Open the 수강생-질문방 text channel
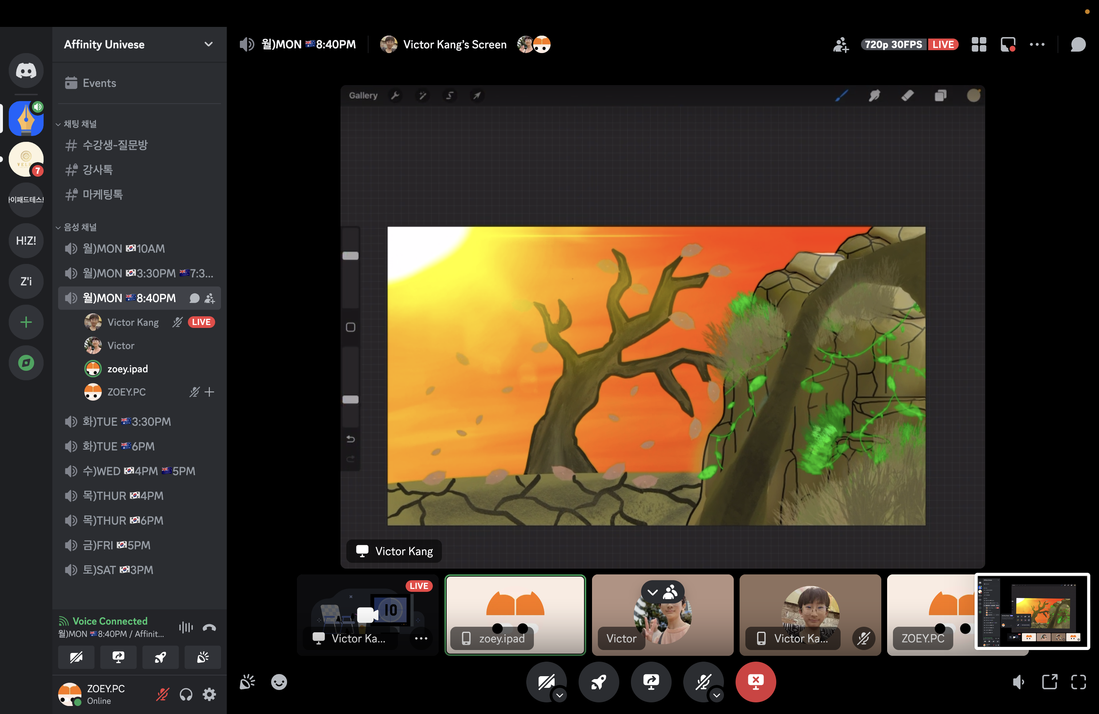The width and height of the screenshot is (1099, 714). (115, 145)
